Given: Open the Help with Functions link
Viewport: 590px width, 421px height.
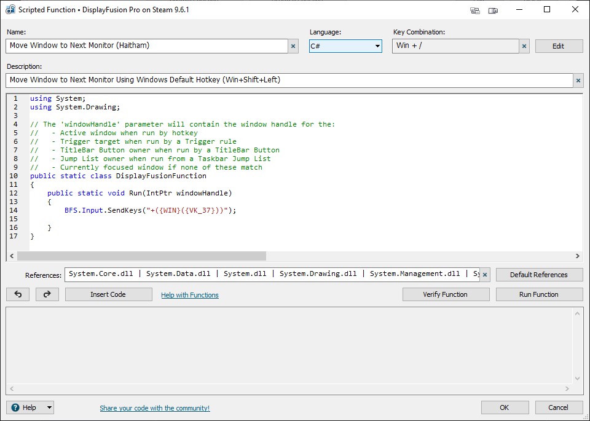Looking at the screenshot, I should [x=189, y=295].
